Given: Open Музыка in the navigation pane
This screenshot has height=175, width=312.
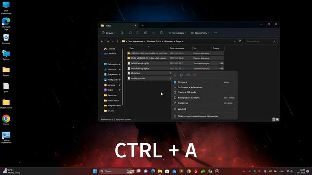Looking at the screenshot, I should [111, 85].
